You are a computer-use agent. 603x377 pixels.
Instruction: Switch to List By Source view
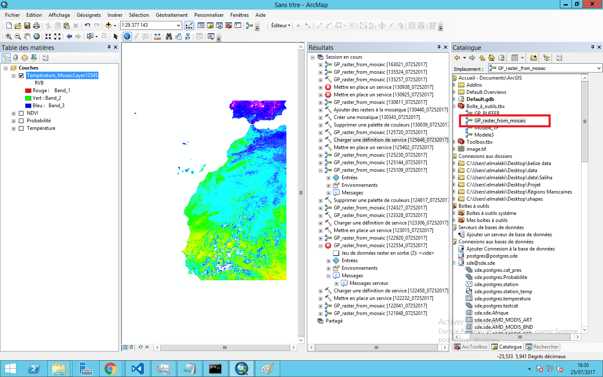pos(15,58)
